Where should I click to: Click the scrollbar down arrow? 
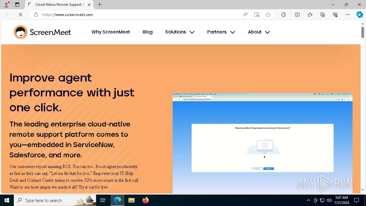pos(363,190)
